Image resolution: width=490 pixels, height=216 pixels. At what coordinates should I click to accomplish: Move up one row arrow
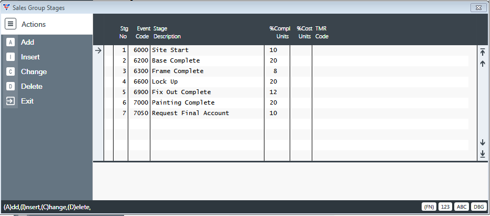tap(483, 64)
